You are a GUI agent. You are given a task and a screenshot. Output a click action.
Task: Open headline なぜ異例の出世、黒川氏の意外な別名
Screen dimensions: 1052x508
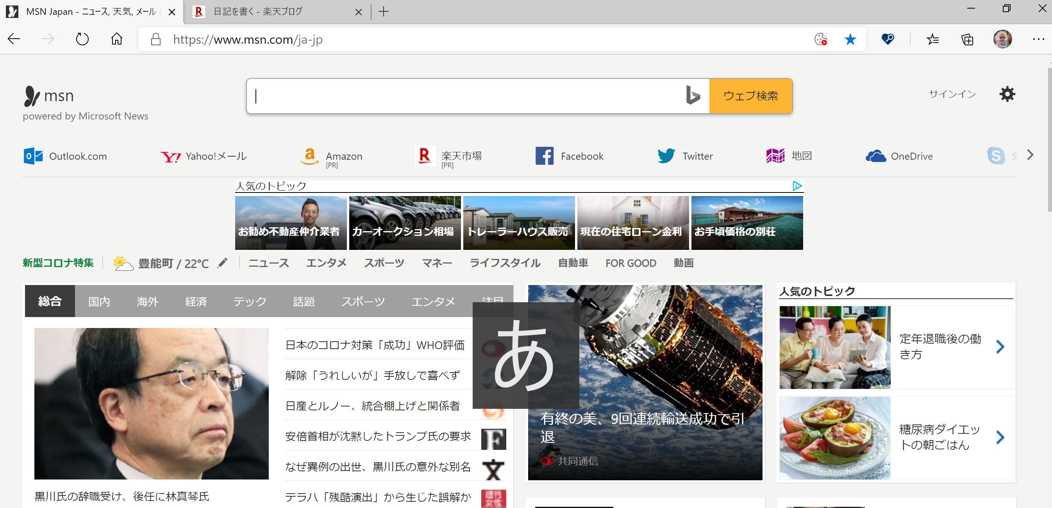378,466
